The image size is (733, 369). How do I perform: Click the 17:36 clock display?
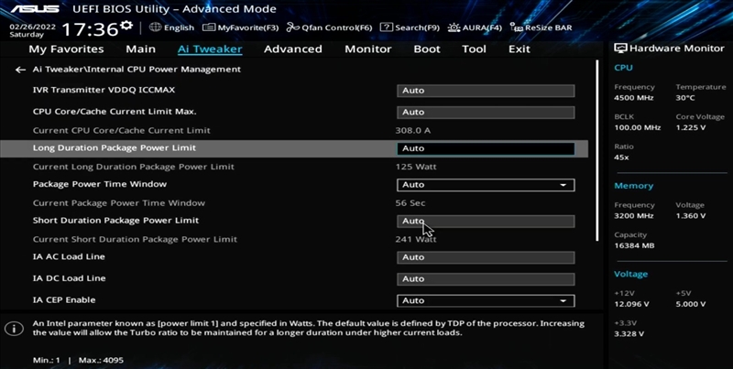[90, 29]
